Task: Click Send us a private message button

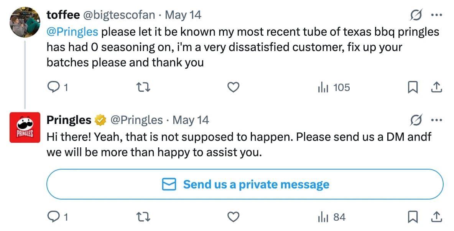Action: pos(245,185)
